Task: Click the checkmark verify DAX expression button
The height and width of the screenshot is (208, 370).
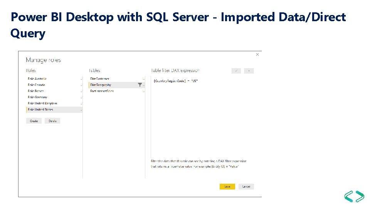Action: click(x=236, y=71)
